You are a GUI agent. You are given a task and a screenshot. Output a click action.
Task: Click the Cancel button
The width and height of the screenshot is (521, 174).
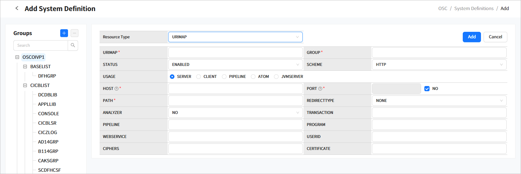coord(495,37)
